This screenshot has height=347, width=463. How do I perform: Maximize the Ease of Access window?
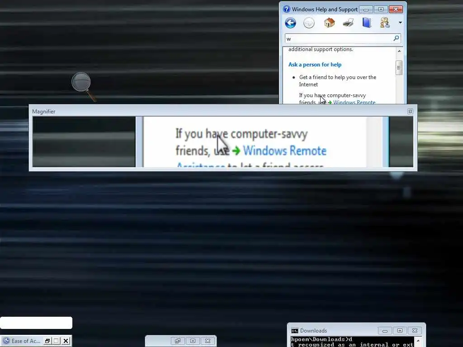click(x=56, y=341)
